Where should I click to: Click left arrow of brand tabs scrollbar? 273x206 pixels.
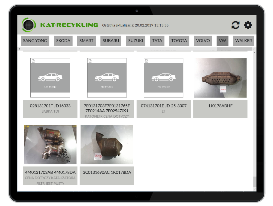coord(20,49)
